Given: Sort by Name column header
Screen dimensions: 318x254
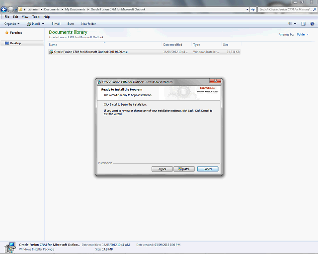Looking at the screenshot, I should click(105, 45).
